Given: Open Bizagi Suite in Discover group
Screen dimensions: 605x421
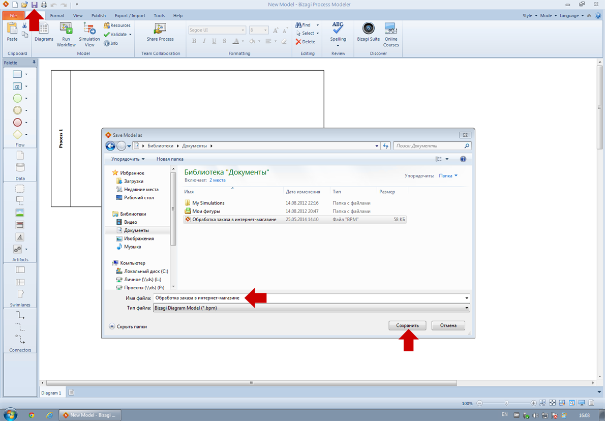Looking at the screenshot, I should click(368, 33).
